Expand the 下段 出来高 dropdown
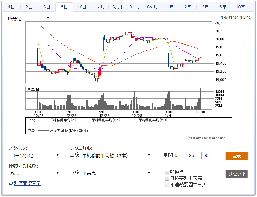This screenshot has height=197, width=257. (116, 173)
